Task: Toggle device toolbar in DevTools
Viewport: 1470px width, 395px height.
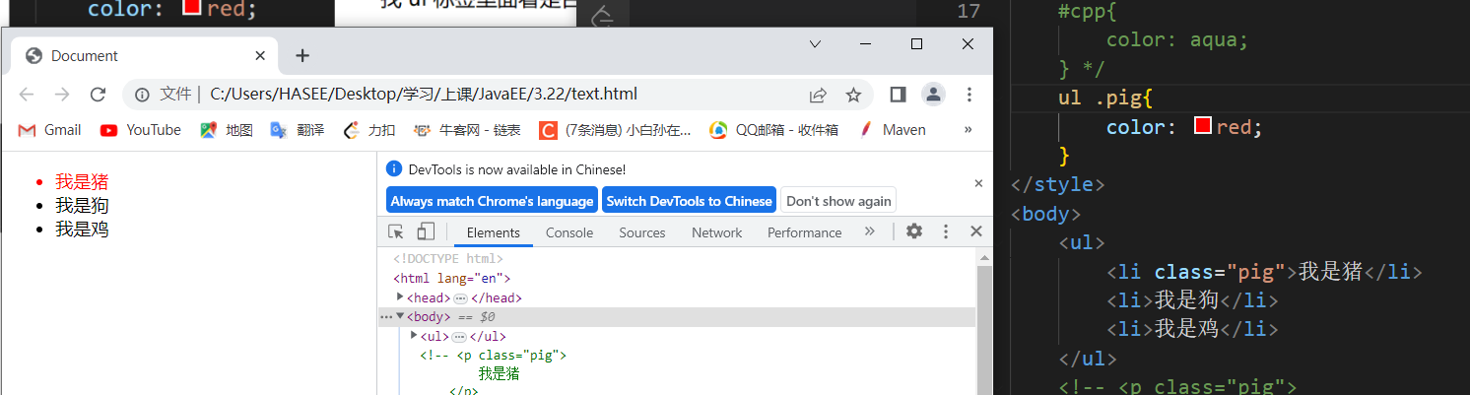Action: (x=426, y=231)
